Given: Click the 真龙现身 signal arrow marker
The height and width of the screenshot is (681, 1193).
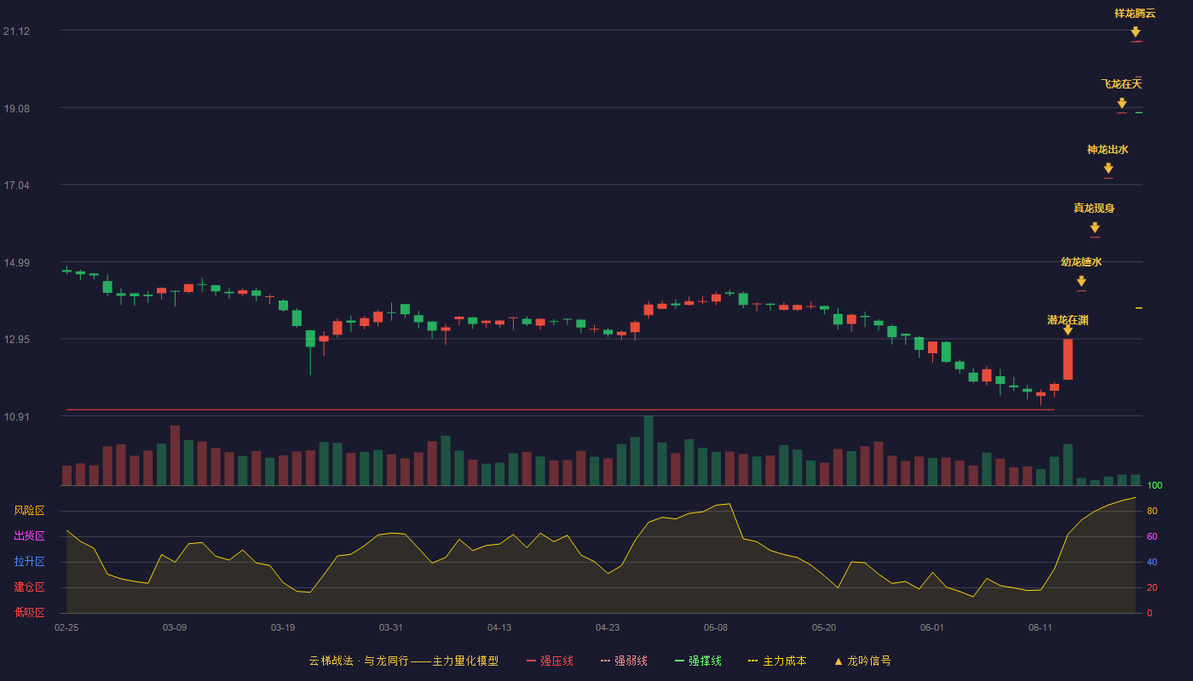Looking at the screenshot, I should (1094, 227).
